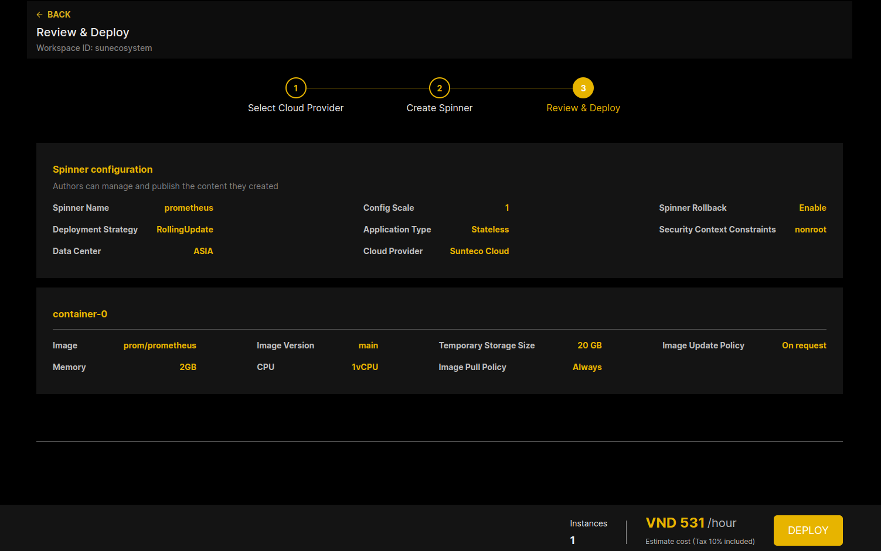Viewport: 881px width, 551px height.
Task: Click the Sunteco Cloud provider value
Action: point(479,251)
